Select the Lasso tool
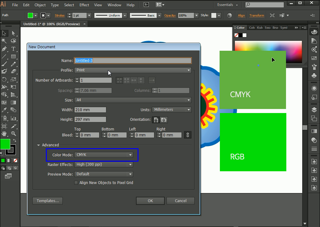 [x=13, y=41]
